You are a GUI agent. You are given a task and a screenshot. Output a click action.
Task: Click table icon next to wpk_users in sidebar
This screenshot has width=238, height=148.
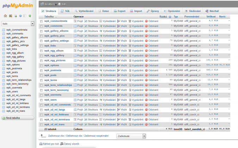click(4, 92)
